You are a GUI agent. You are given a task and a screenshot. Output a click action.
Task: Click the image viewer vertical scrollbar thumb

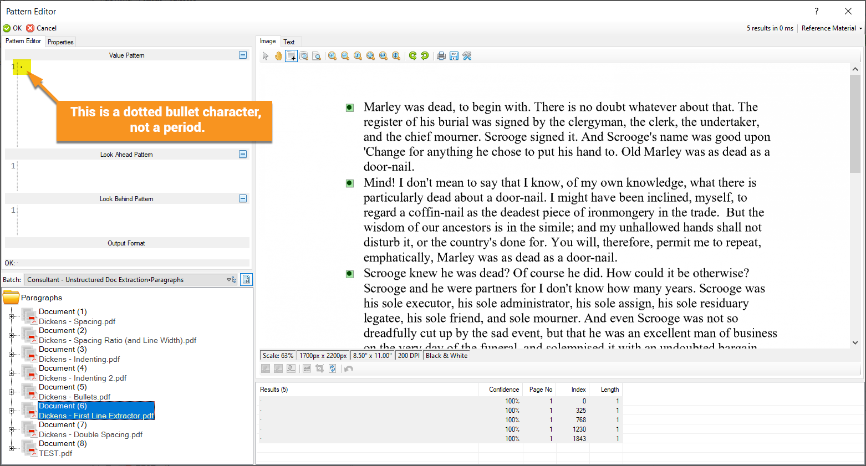tap(854, 123)
